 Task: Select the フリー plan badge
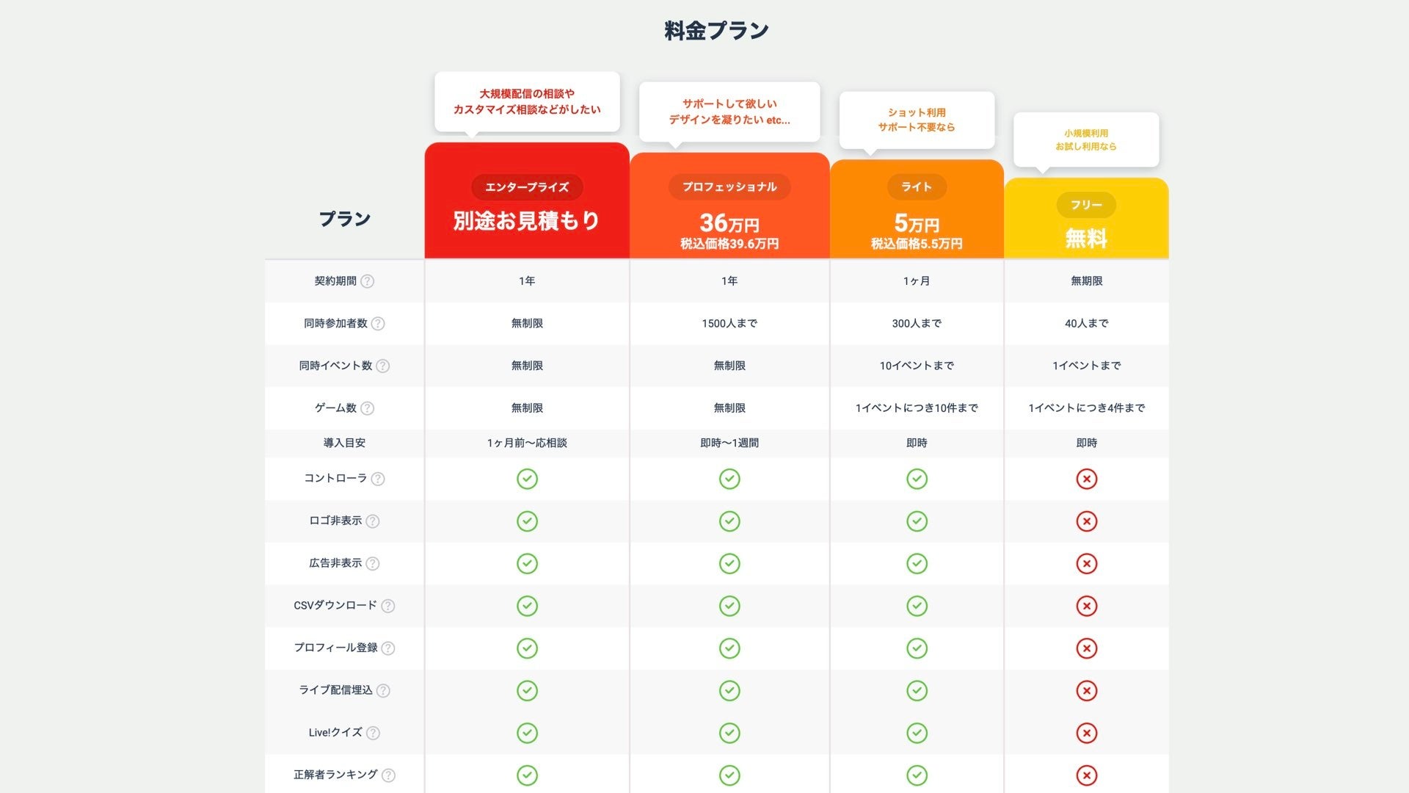pyautogui.click(x=1086, y=206)
